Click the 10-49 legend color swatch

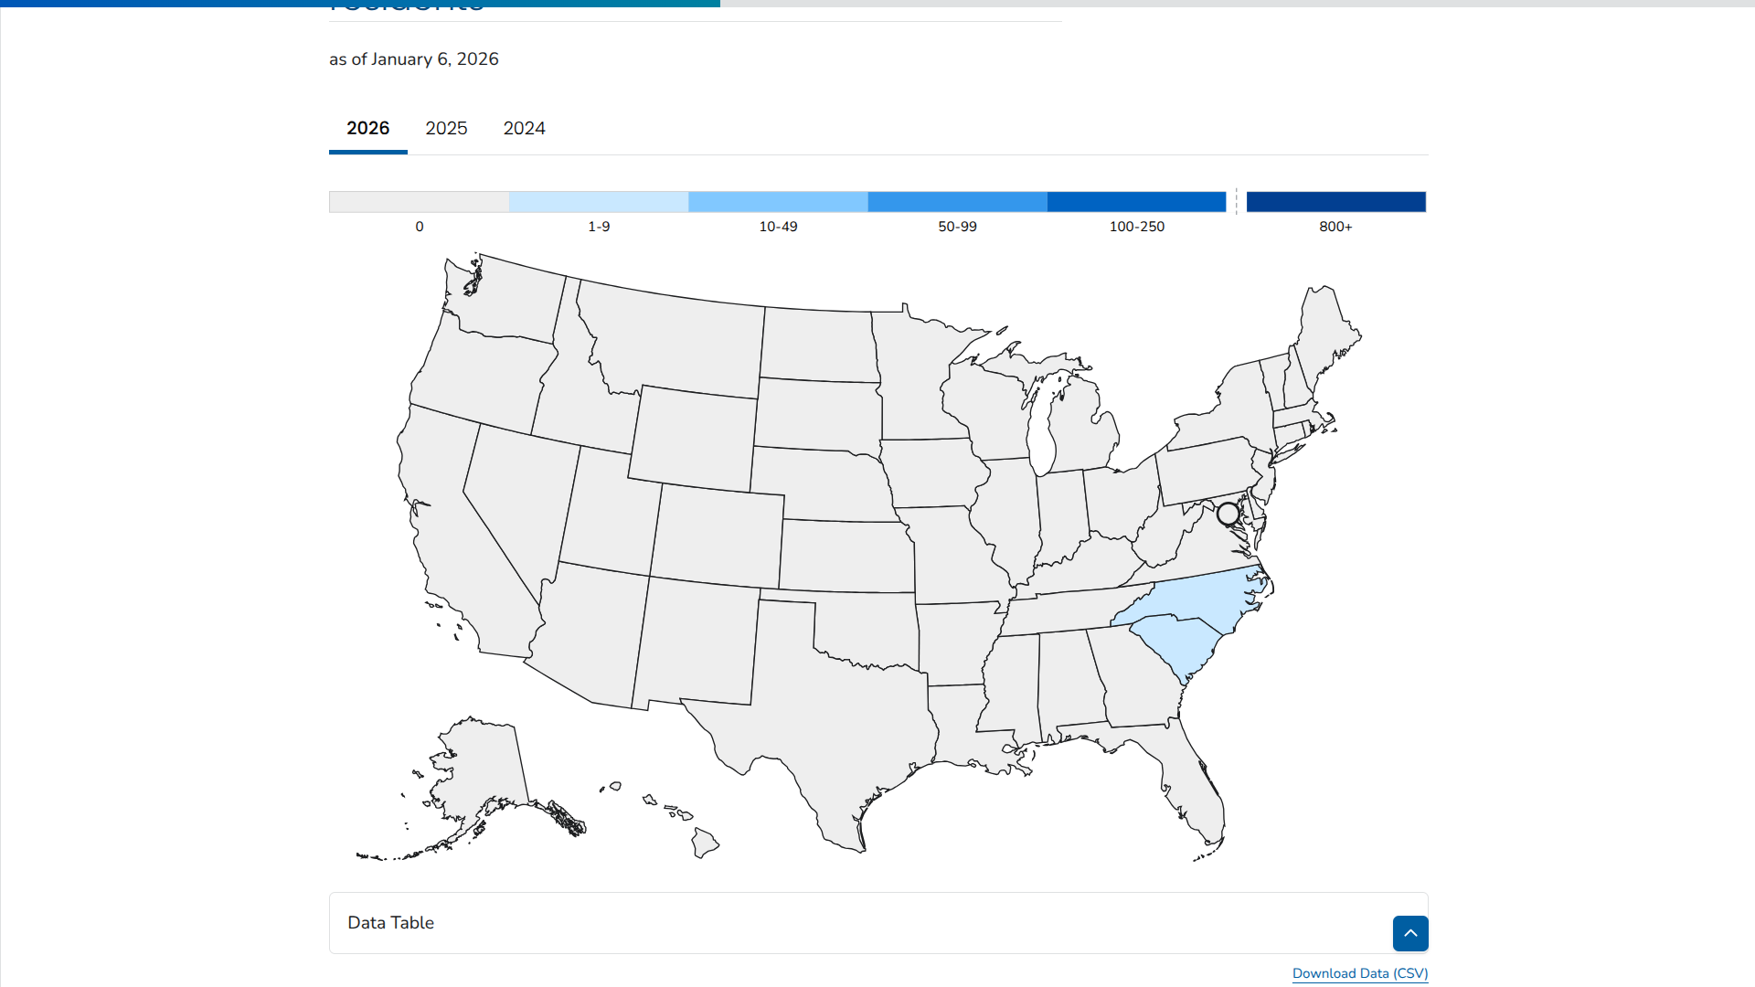[x=778, y=202]
